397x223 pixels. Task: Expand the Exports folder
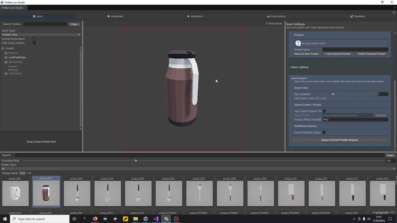pos(6,53)
